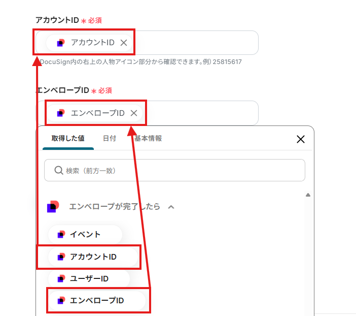356x316 pixels.
Task: Close the value picker panel with X
Action: (x=300, y=139)
